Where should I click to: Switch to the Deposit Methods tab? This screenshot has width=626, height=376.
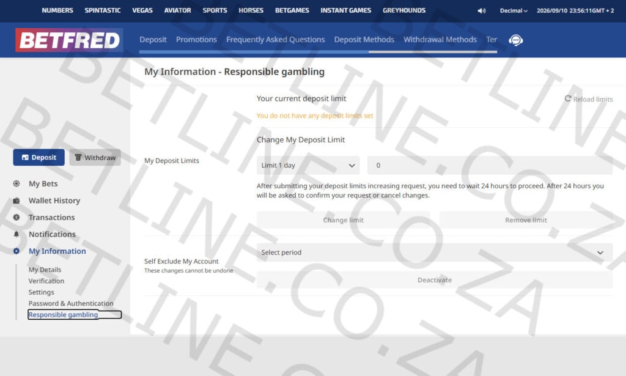pos(364,40)
